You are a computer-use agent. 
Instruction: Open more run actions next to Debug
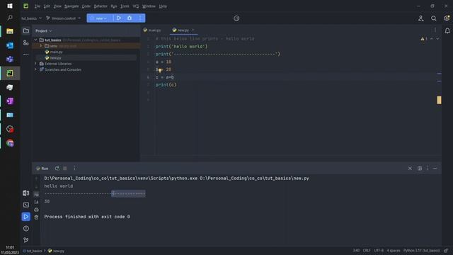tap(140, 18)
